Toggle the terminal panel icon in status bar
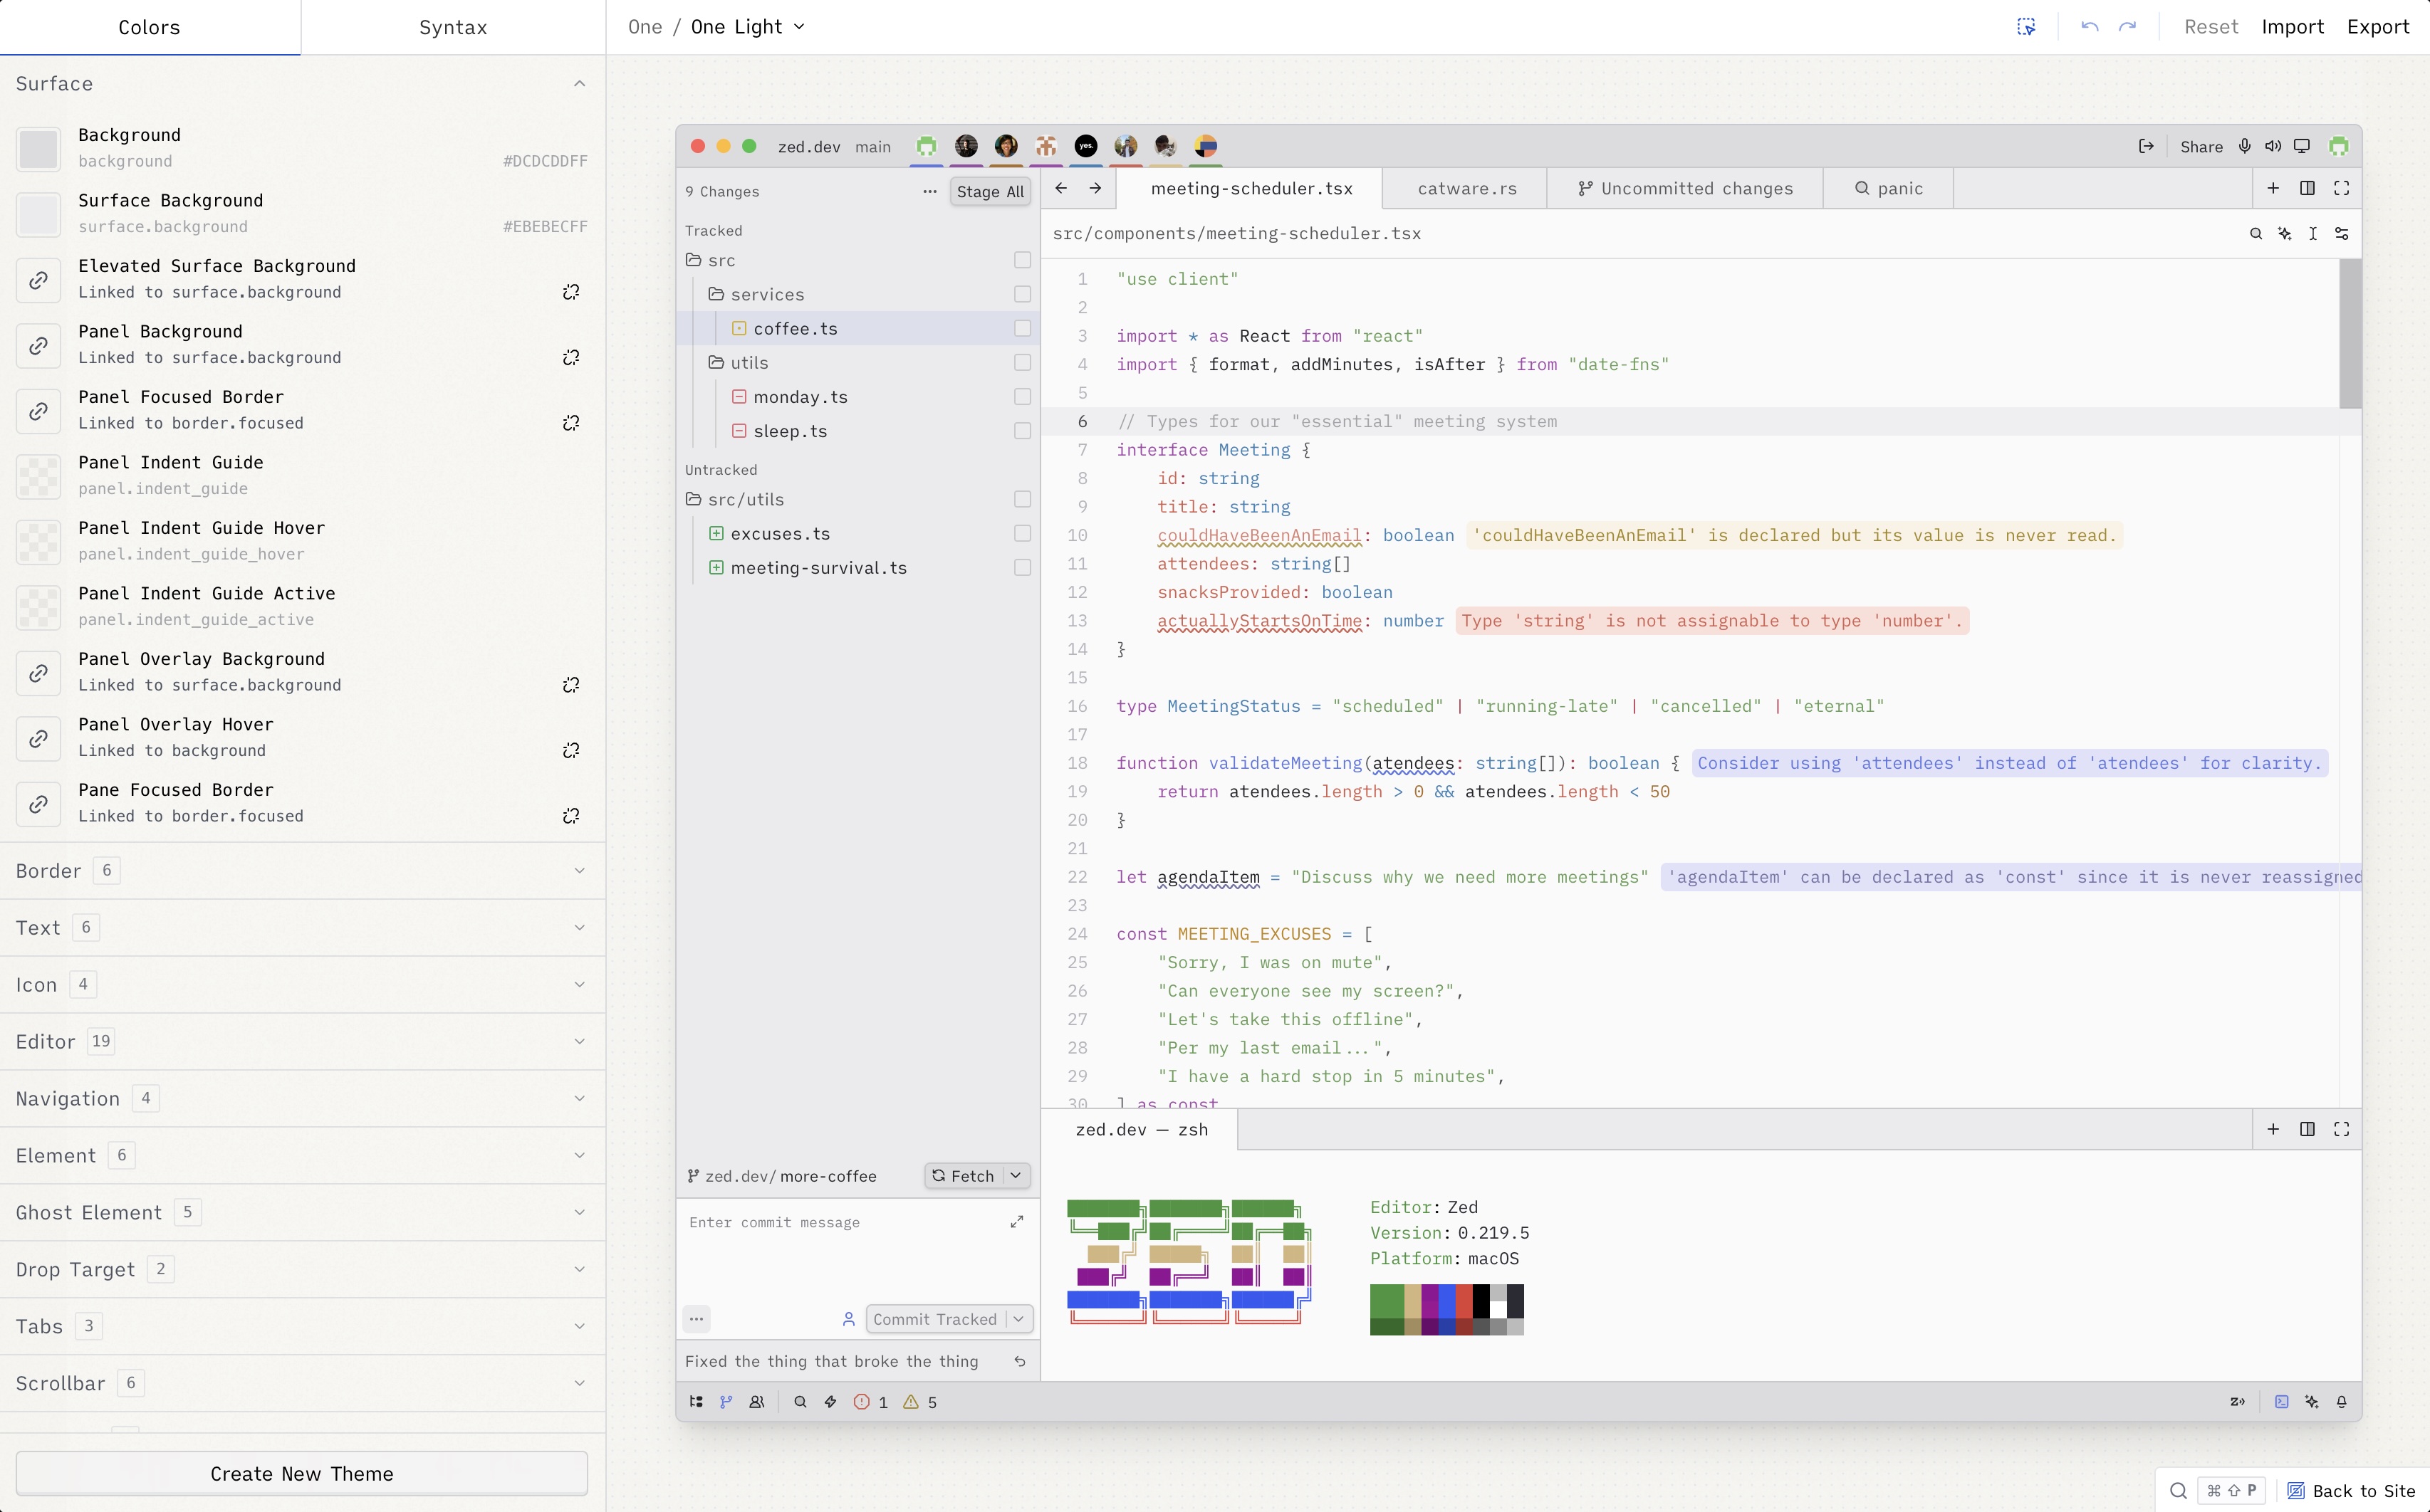The height and width of the screenshot is (1512, 2430). (x=2282, y=1401)
